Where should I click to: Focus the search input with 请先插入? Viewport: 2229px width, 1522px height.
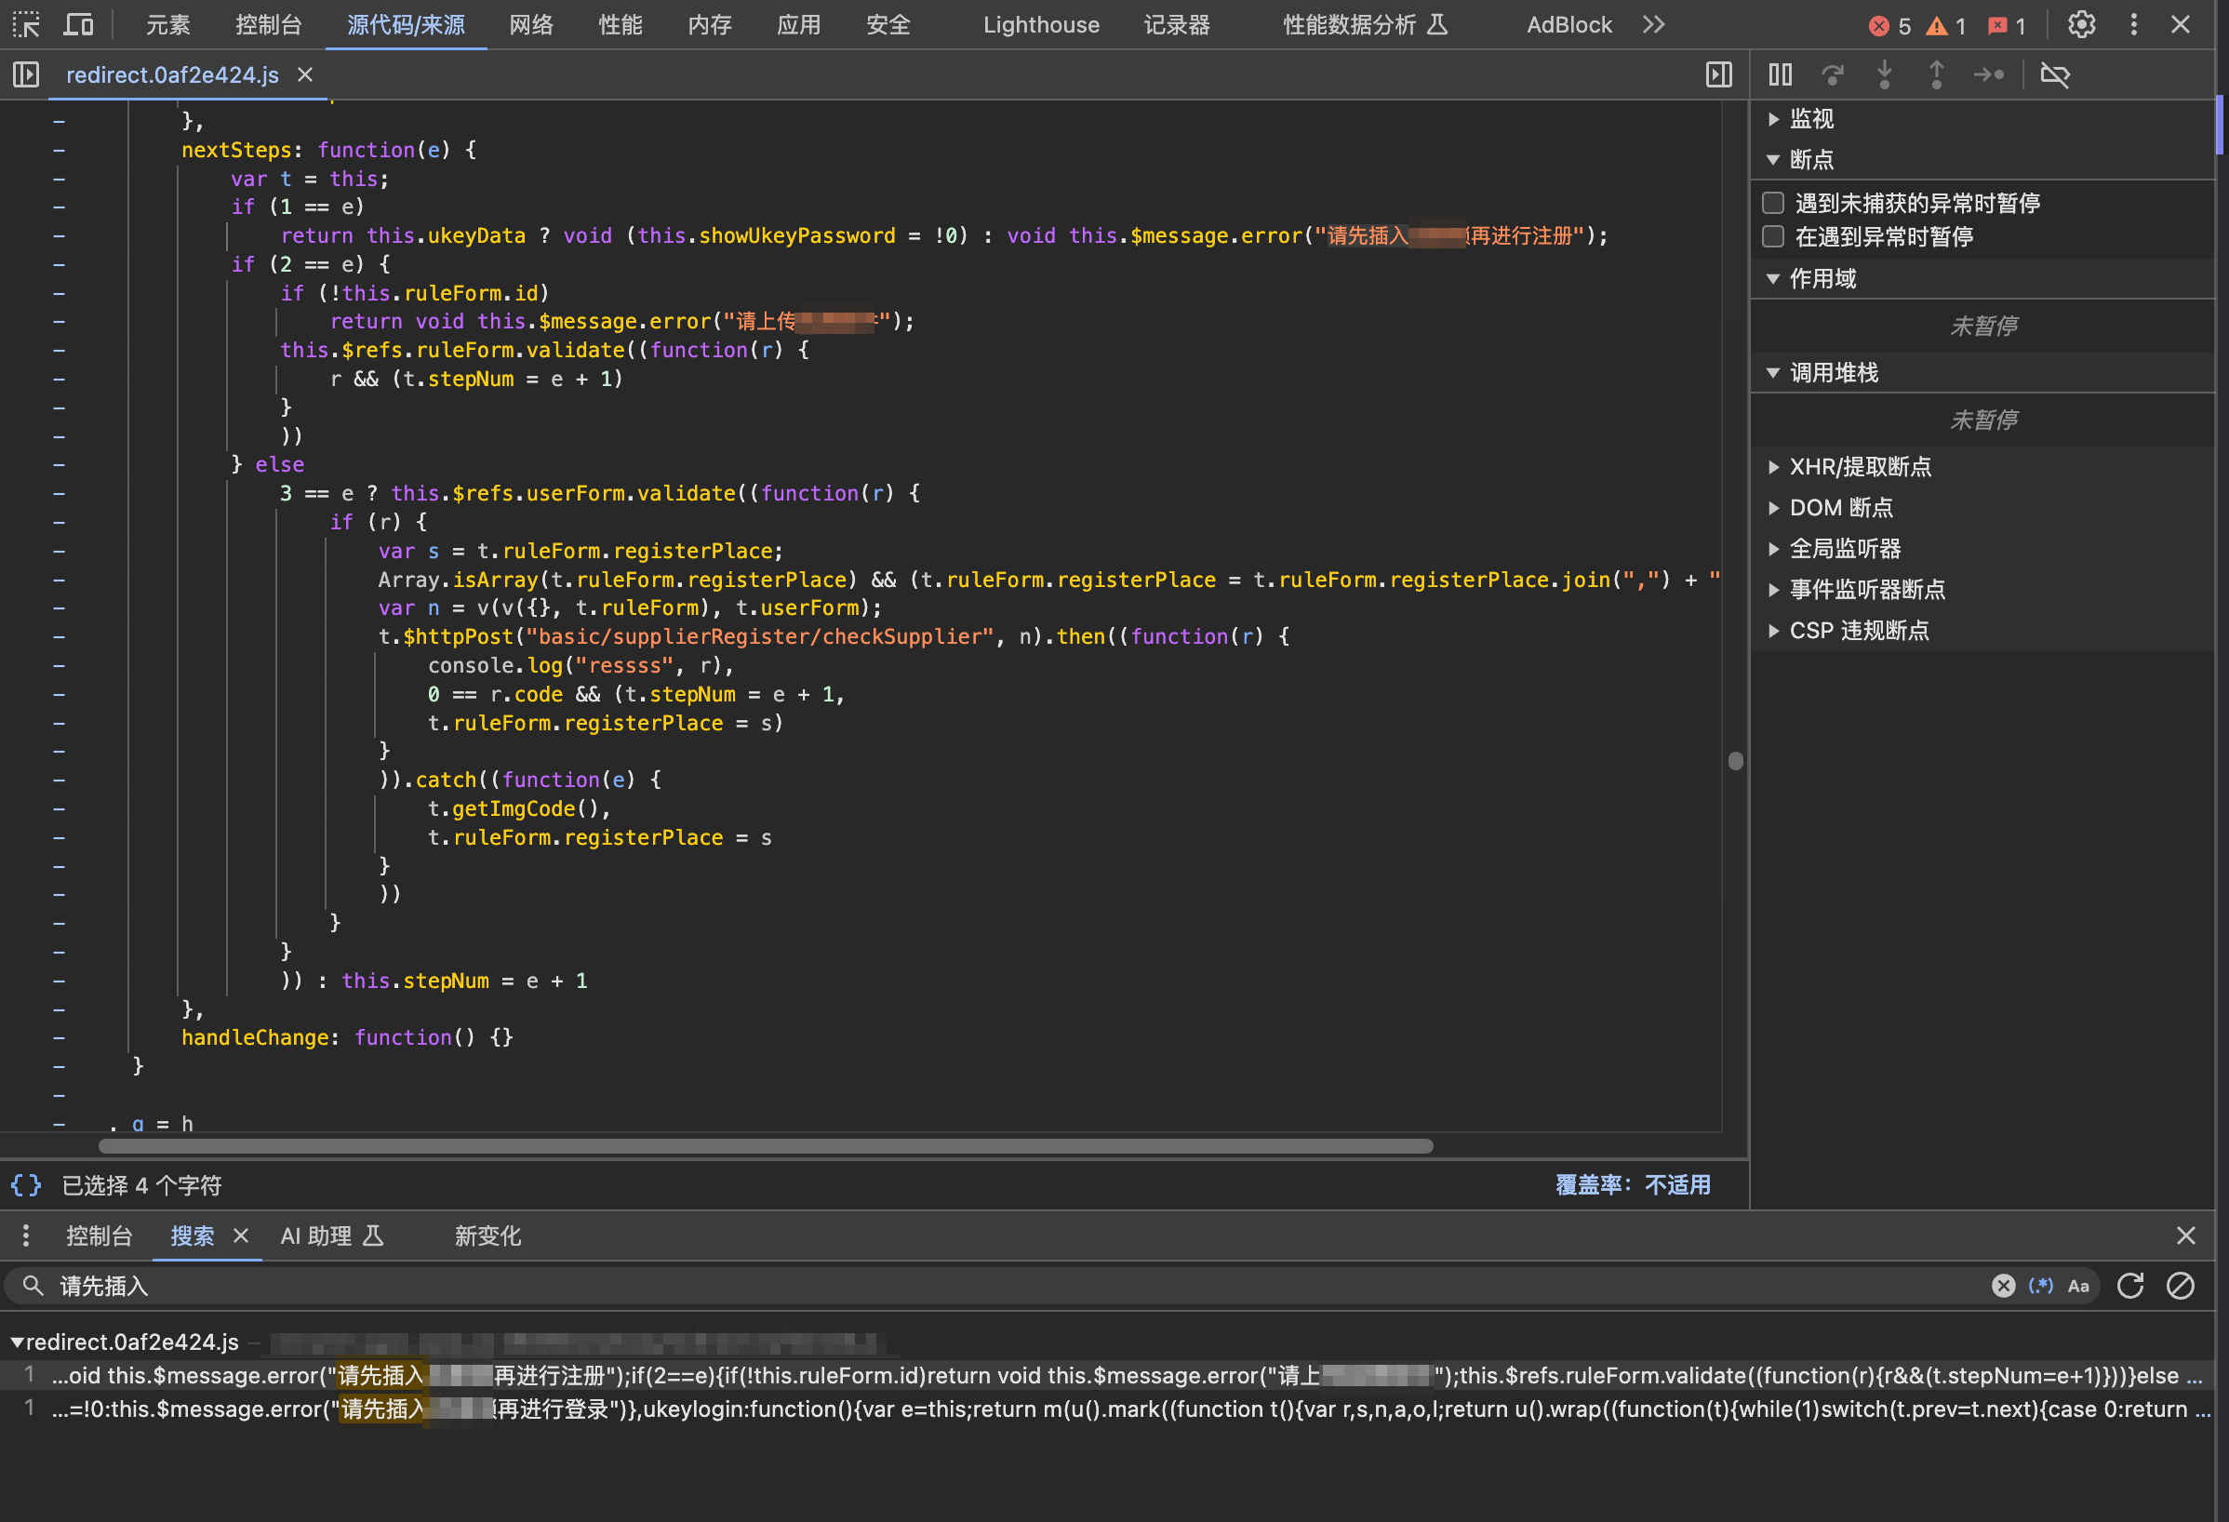(1017, 1286)
